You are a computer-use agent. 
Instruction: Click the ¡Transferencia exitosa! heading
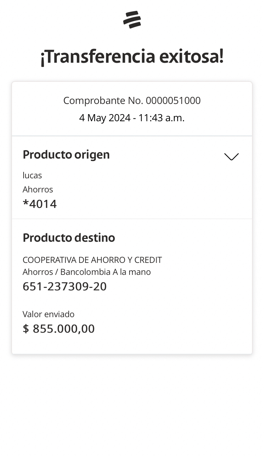[x=132, y=57]
